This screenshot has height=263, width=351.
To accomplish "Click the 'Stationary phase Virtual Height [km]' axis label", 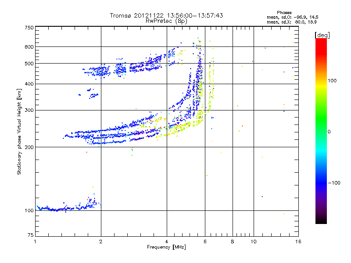I will point(19,131).
